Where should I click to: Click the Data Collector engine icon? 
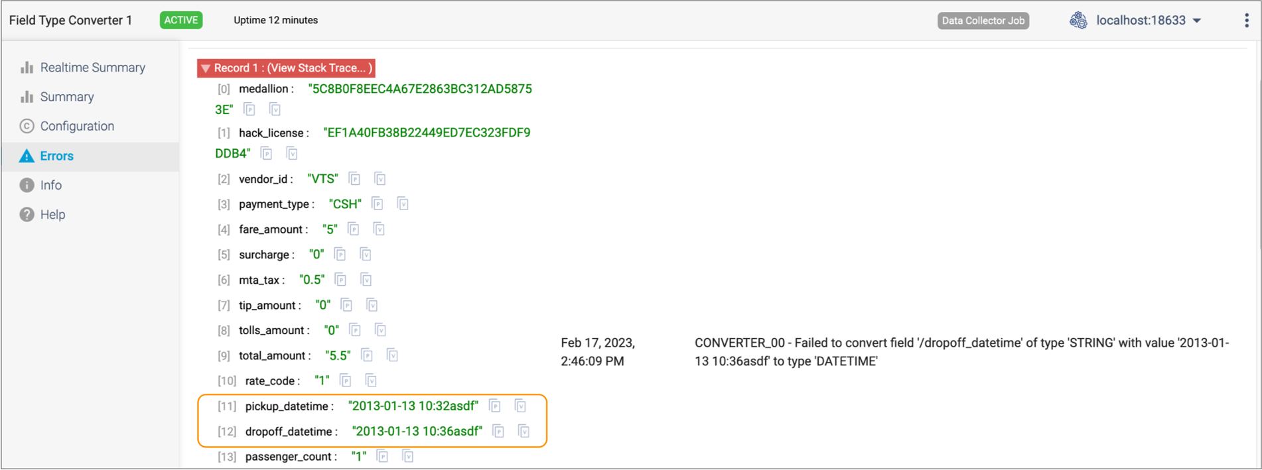[x=1078, y=21]
